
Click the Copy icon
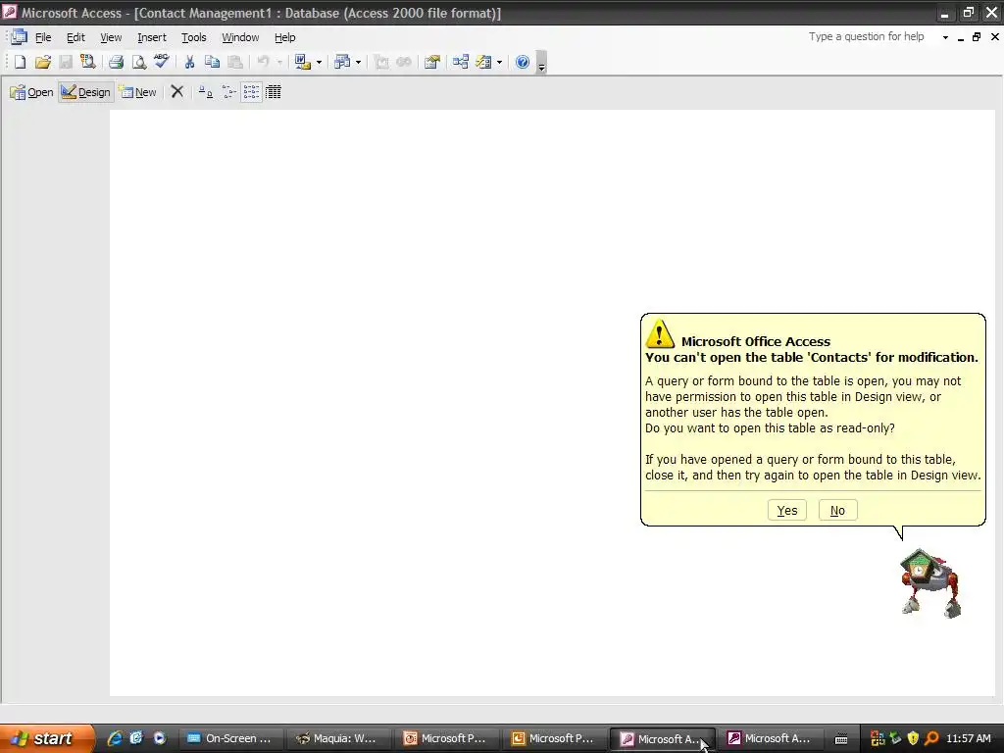click(x=212, y=62)
